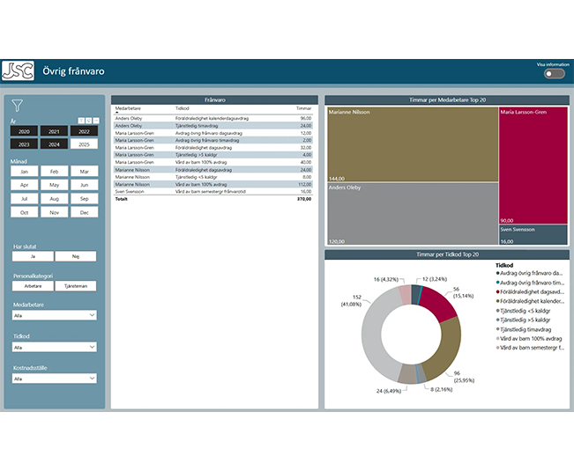Click Avdrag övrig frånvaro da... legend marker
This screenshot has width=574, height=471.
pos(497,273)
